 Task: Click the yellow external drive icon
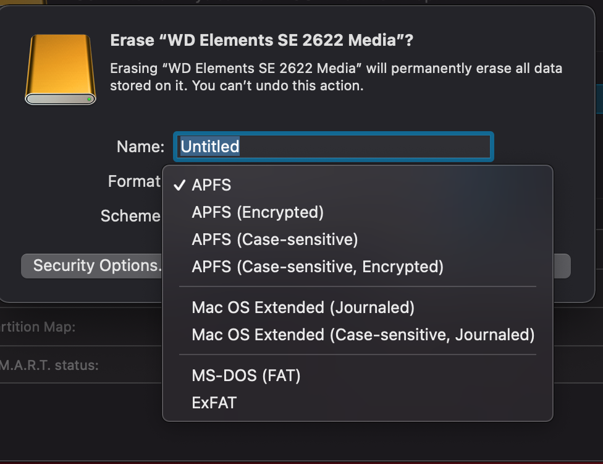61,70
